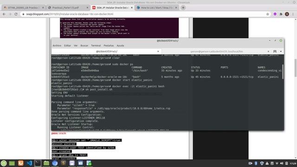Select the @b3b645f291e3:/ terminal tab

106,51
